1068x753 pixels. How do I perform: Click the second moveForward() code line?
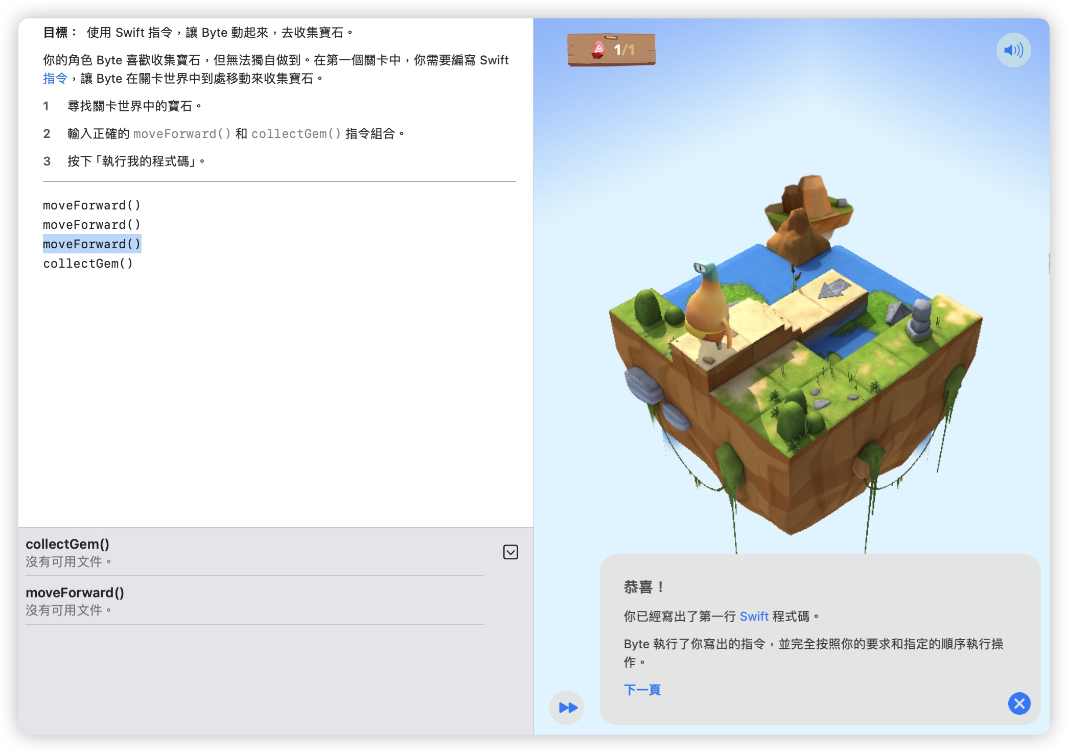coord(91,225)
